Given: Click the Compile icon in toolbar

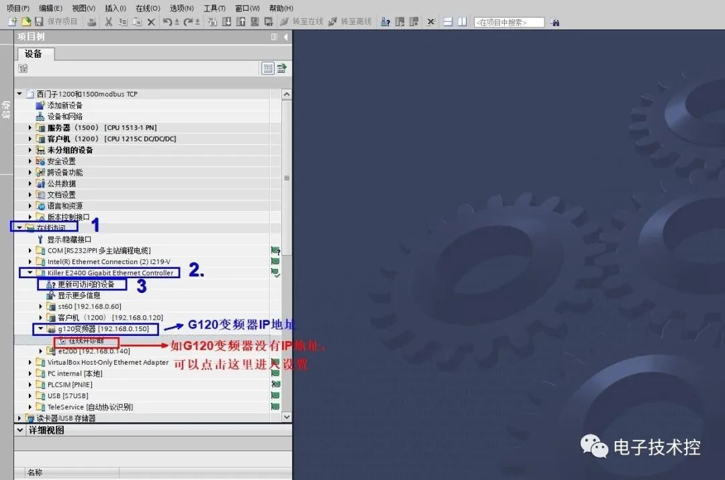Looking at the screenshot, I should click(212, 21).
